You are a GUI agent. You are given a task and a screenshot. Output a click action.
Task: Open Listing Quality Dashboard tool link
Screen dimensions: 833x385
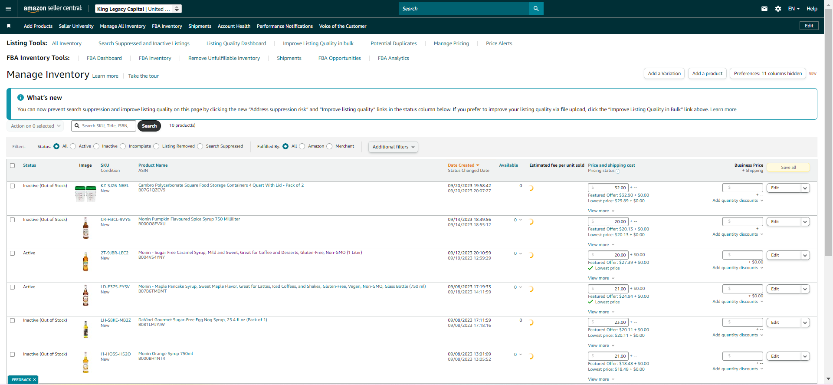pyautogui.click(x=236, y=43)
